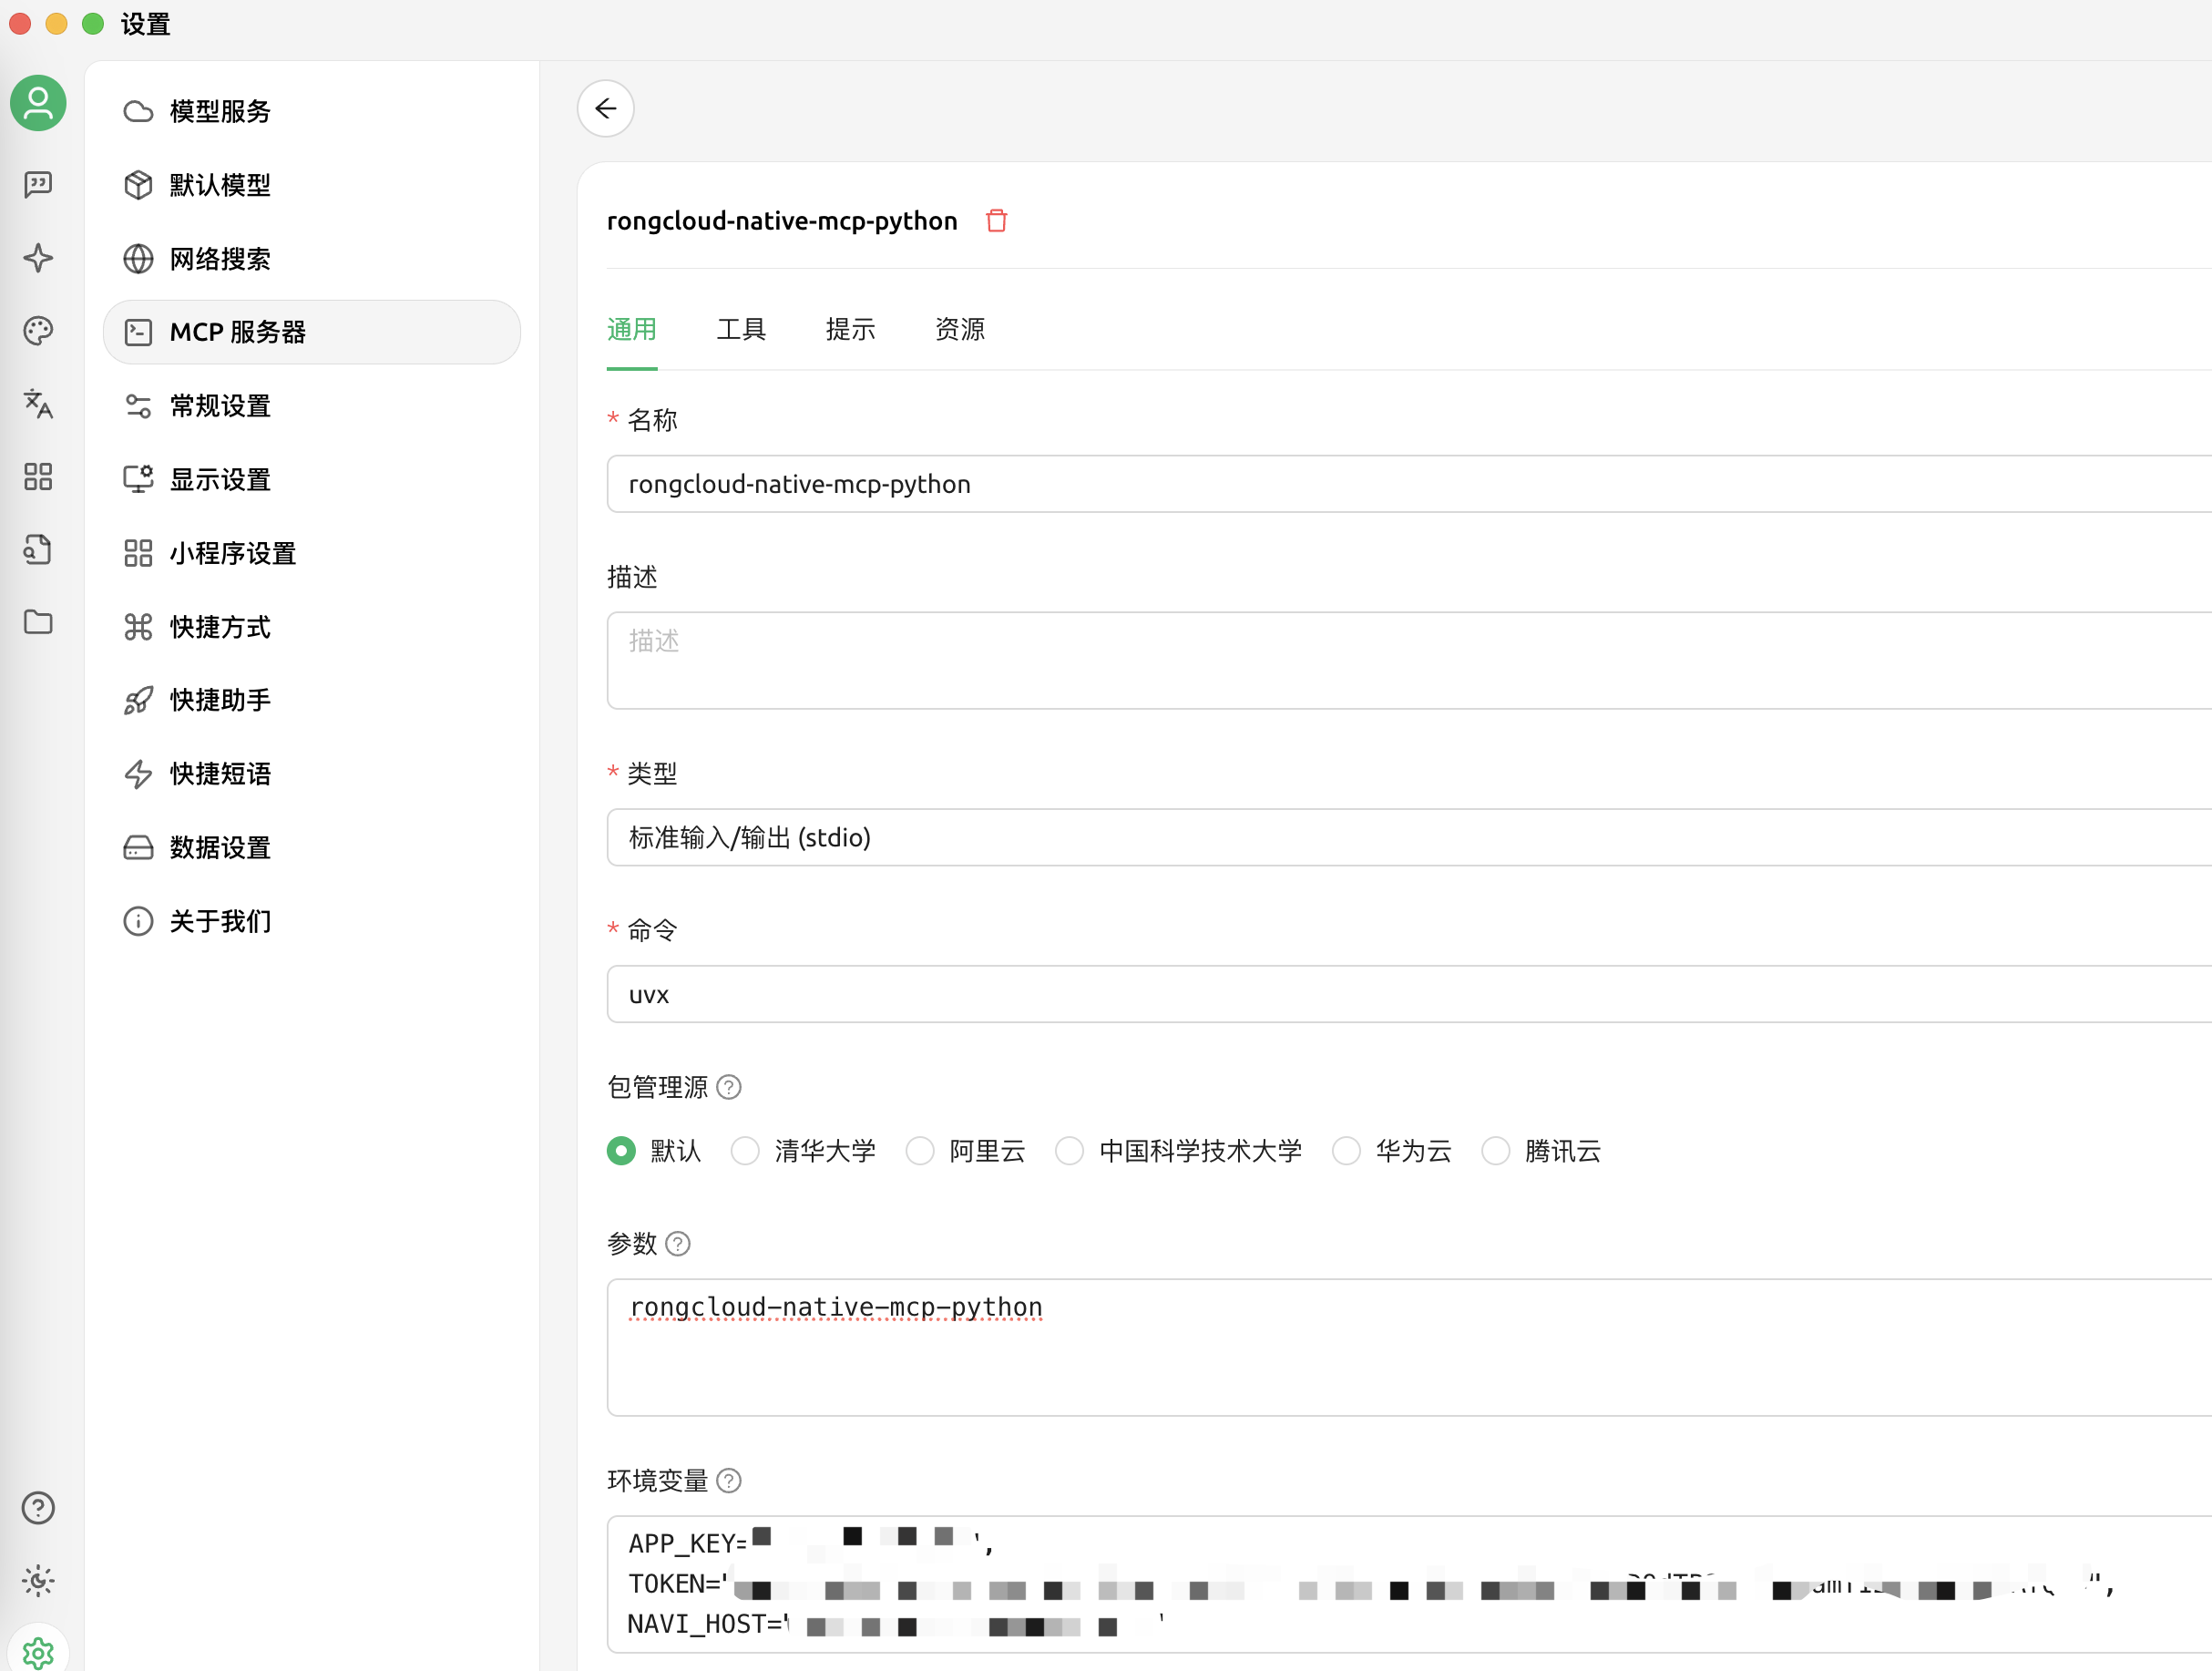Open the translate sidebar icon
Screen dimensions: 2212x1671
point(38,404)
